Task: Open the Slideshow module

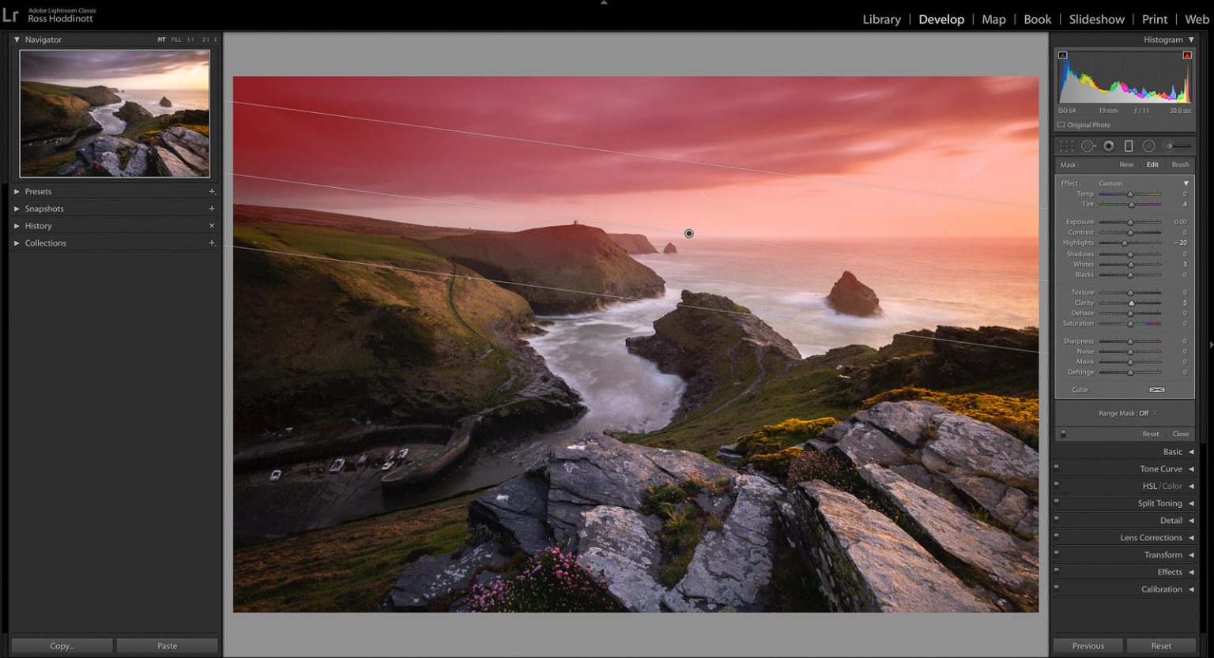Action: (1096, 19)
